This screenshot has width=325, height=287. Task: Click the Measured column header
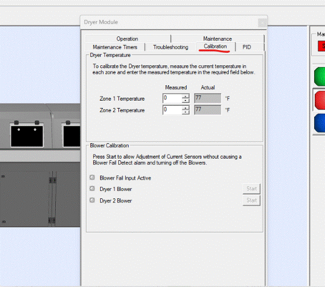[x=176, y=88]
